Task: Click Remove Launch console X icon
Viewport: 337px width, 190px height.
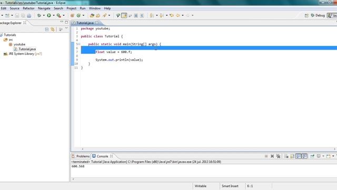Action: click(x=272, y=156)
